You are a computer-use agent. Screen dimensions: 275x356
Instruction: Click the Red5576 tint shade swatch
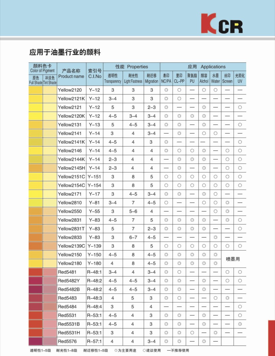tap(50, 341)
